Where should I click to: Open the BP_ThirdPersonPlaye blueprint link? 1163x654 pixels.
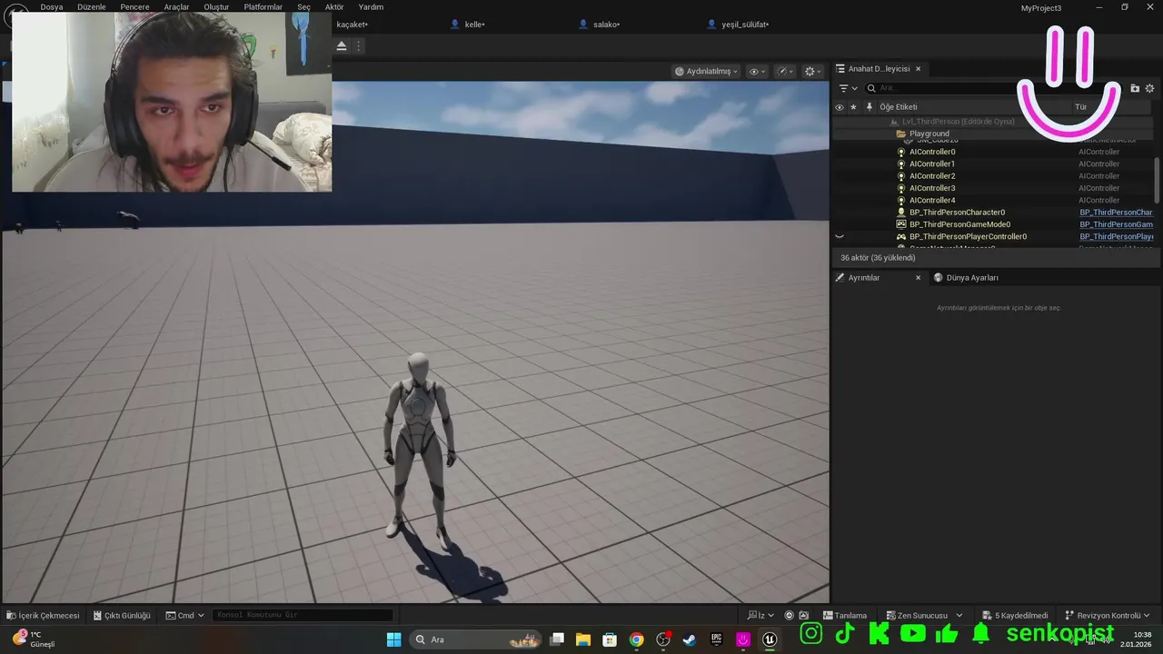(x=1116, y=236)
